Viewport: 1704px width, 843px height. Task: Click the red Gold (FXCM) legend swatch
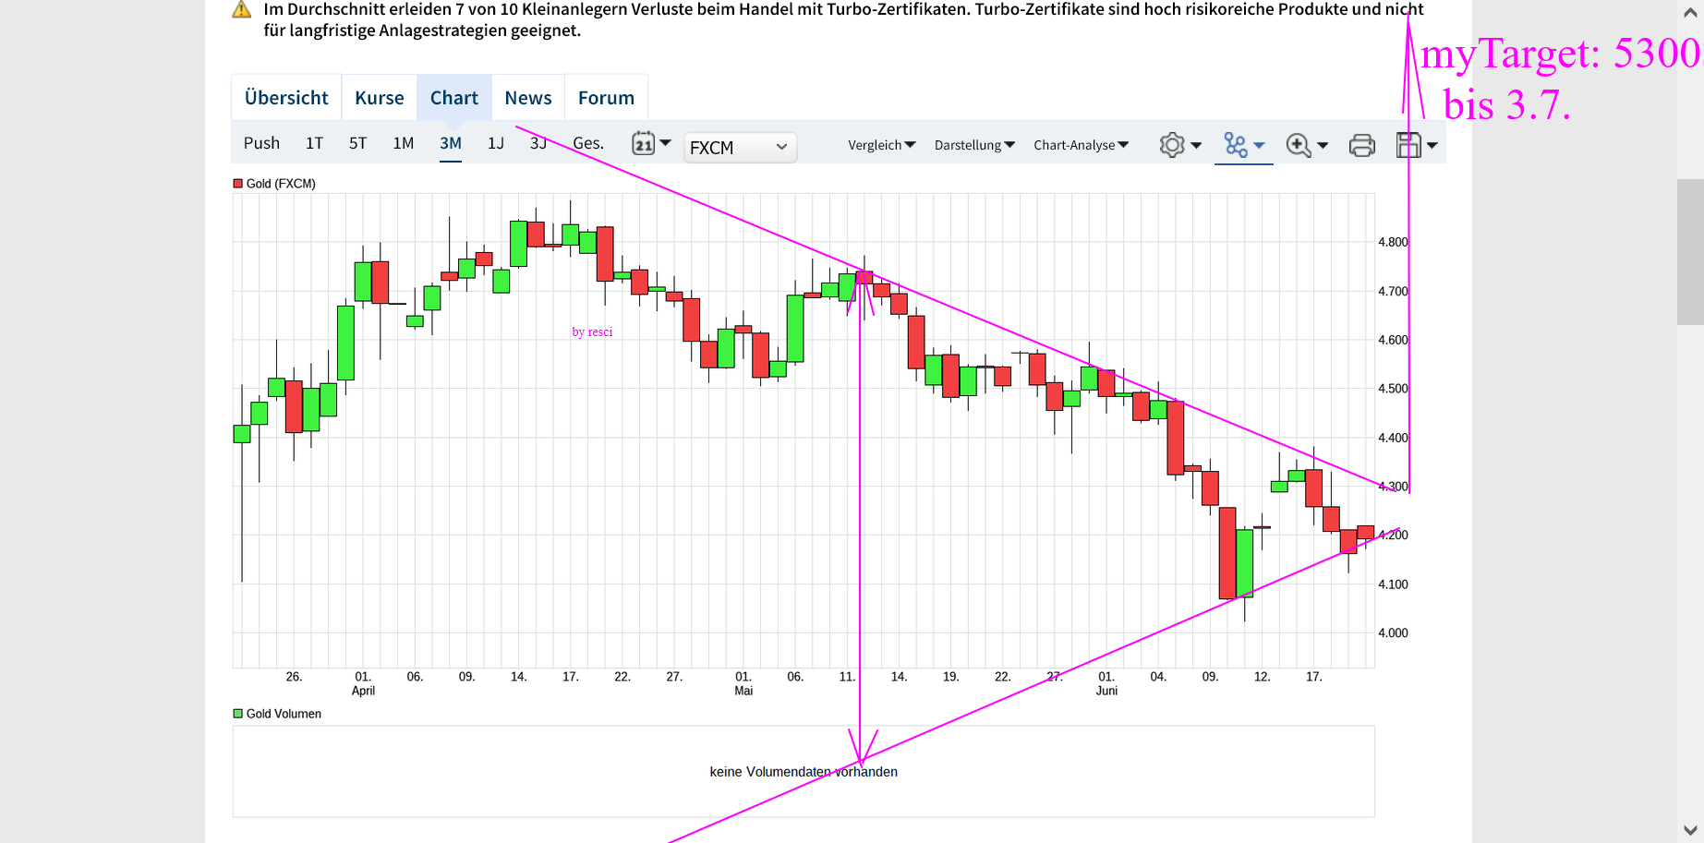pos(238,184)
